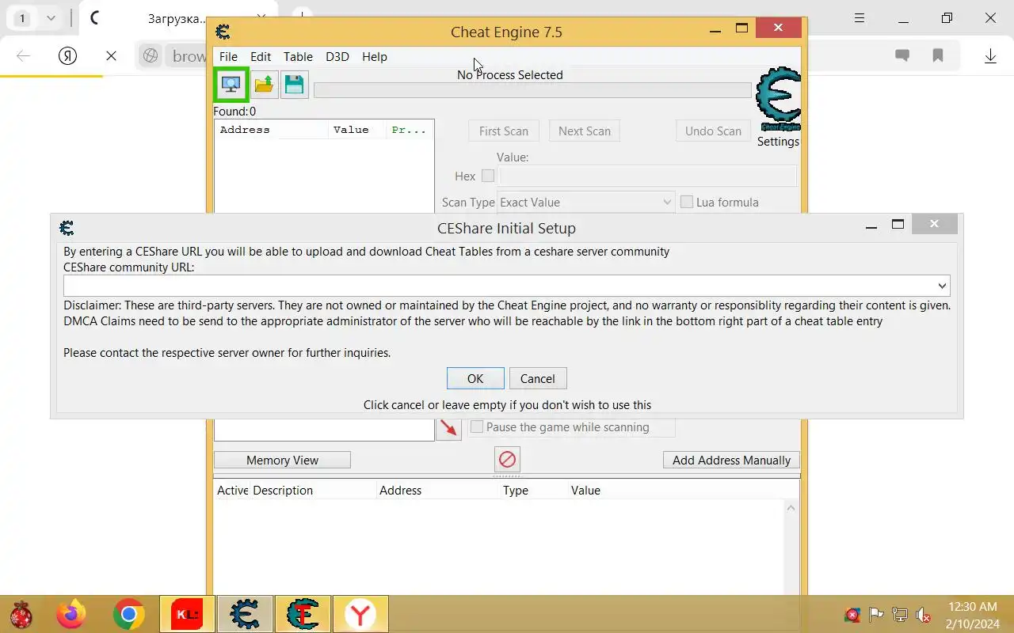Image resolution: width=1014 pixels, height=633 pixels.
Task: Open Google Chrome from the taskbar
Action: point(128,614)
